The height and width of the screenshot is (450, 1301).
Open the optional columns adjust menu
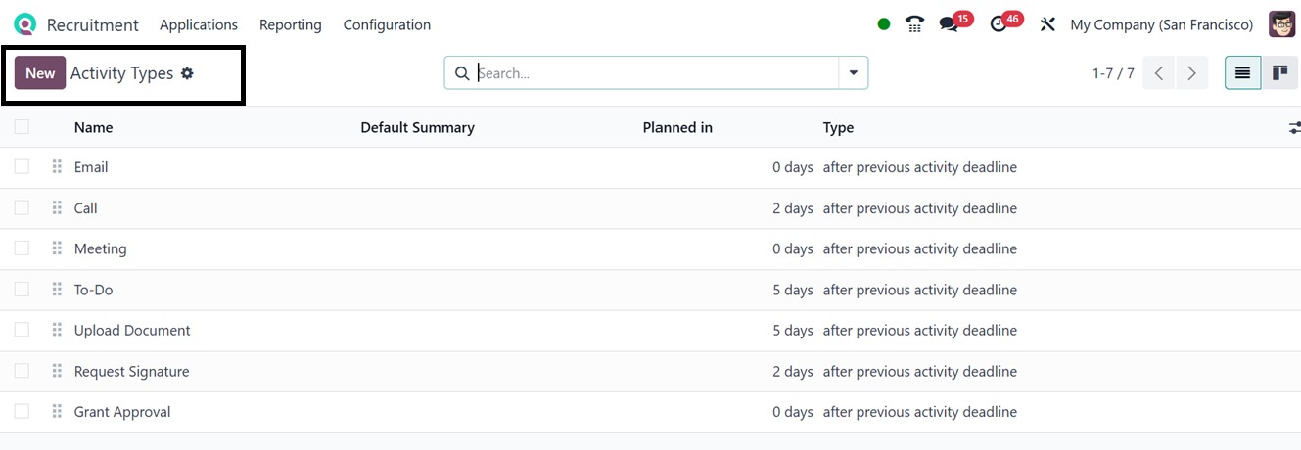(1294, 128)
